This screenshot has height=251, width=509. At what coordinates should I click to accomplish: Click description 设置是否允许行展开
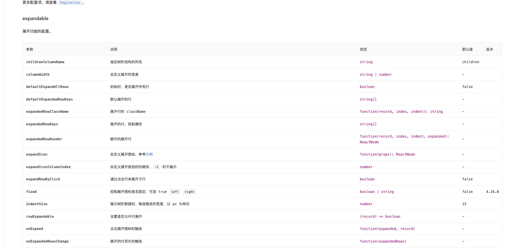click(x=126, y=216)
